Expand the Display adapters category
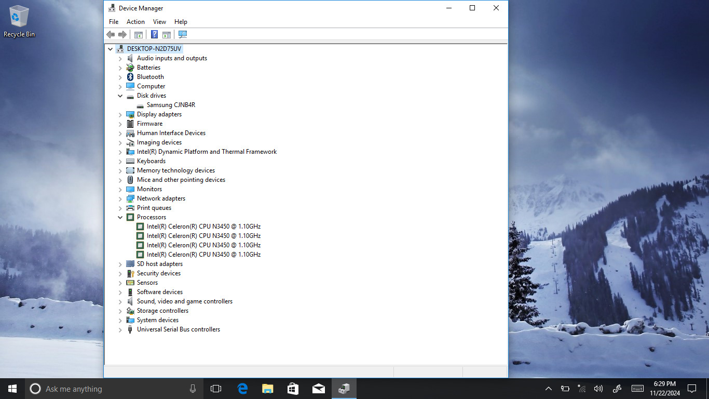The width and height of the screenshot is (709, 399). click(x=120, y=114)
